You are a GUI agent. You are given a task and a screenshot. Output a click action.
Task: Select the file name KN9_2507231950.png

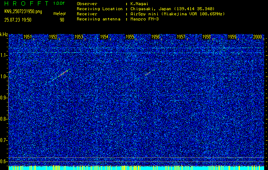(x=23, y=12)
